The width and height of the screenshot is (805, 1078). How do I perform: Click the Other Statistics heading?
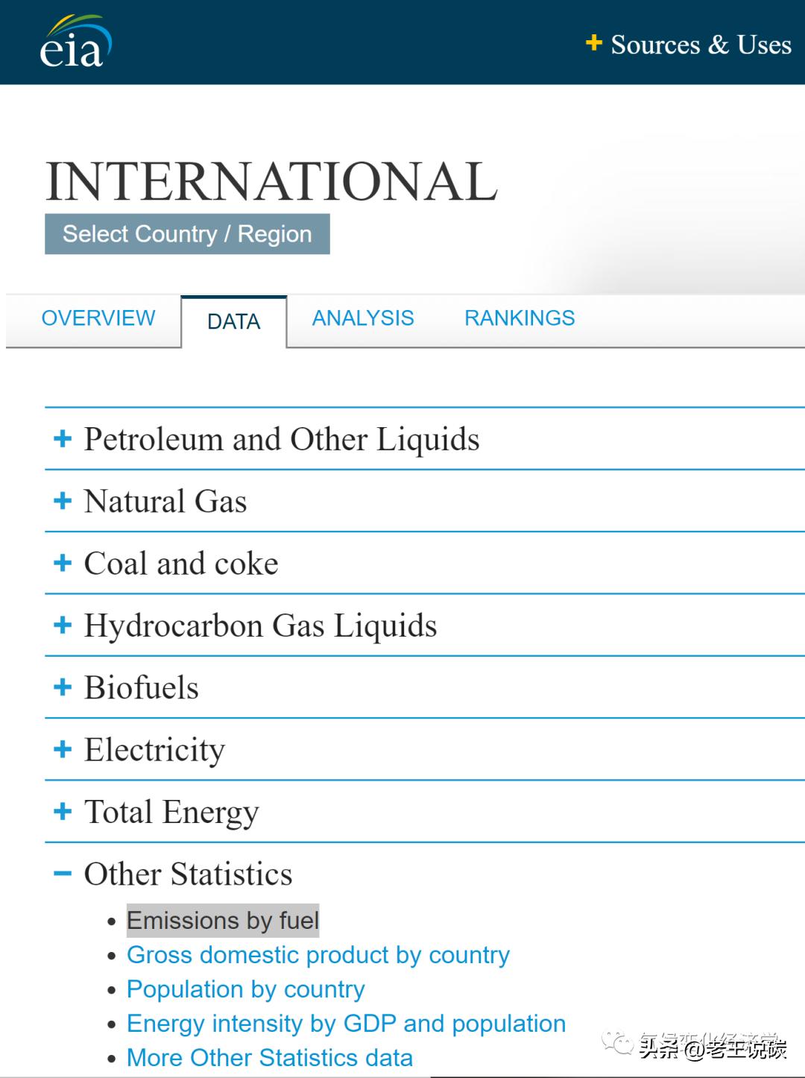click(188, 874)
